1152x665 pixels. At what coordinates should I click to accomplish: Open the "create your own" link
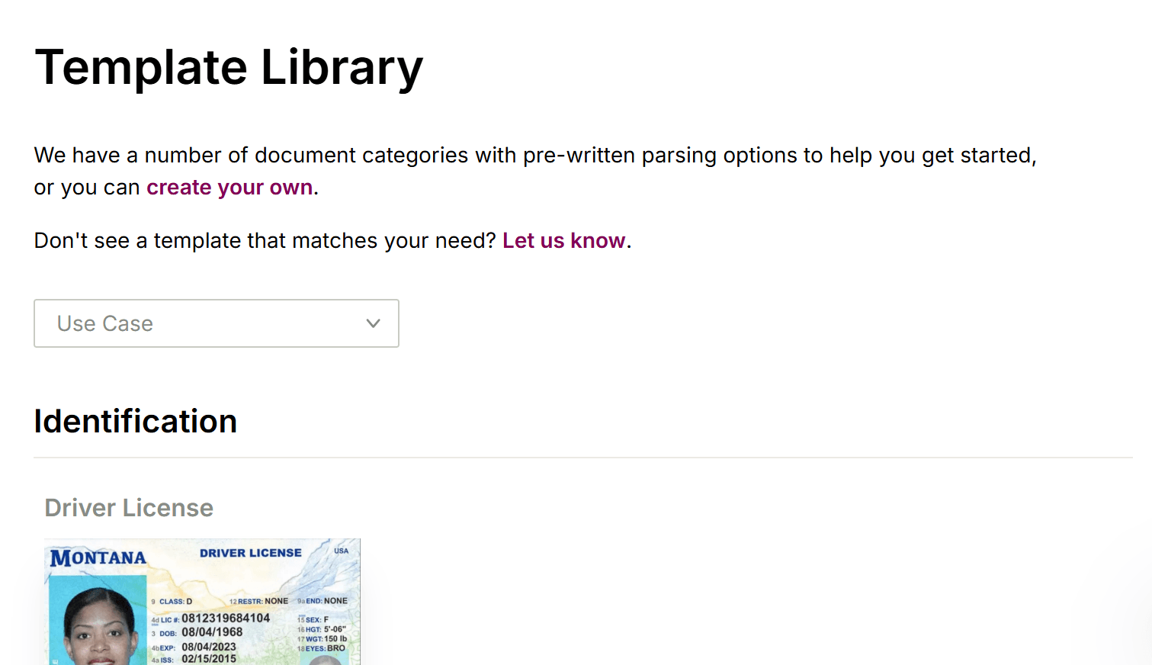click(229, 187)
